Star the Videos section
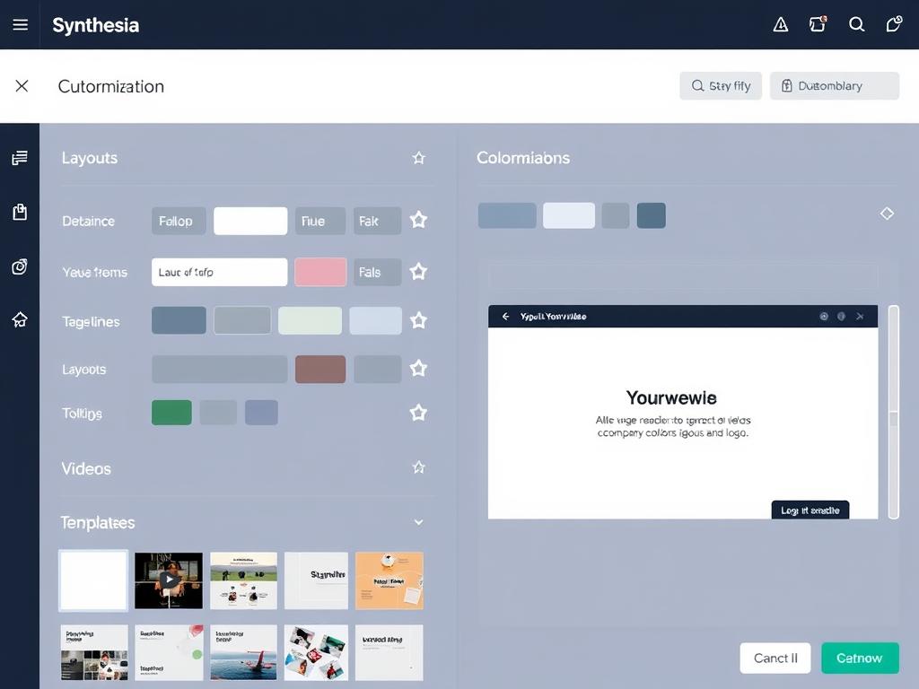Screen dimensions: 919x689 pos(418,467)
